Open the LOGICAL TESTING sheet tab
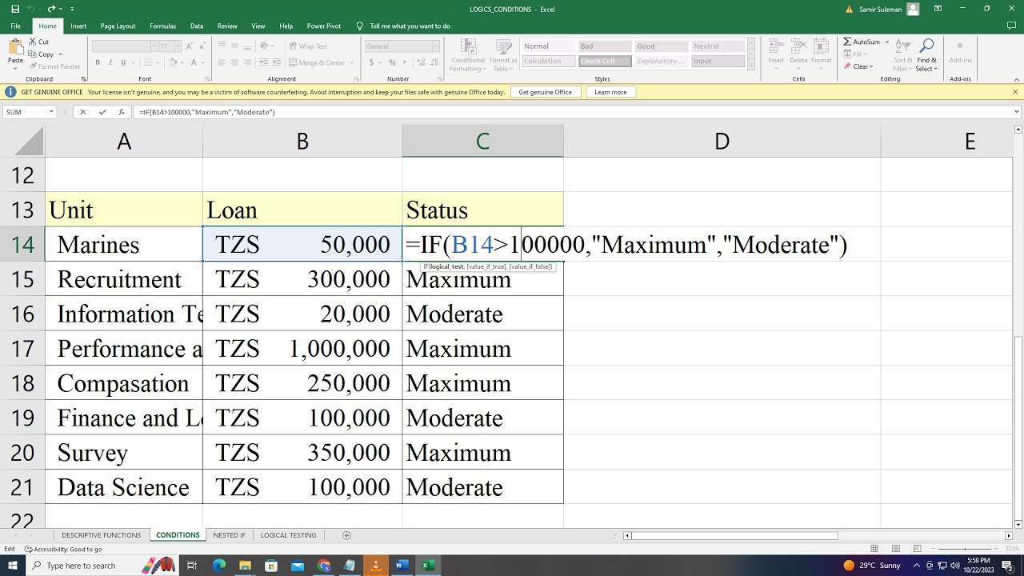The width and height of the screenshot is (1024, 576). click(x=288, y=535)
